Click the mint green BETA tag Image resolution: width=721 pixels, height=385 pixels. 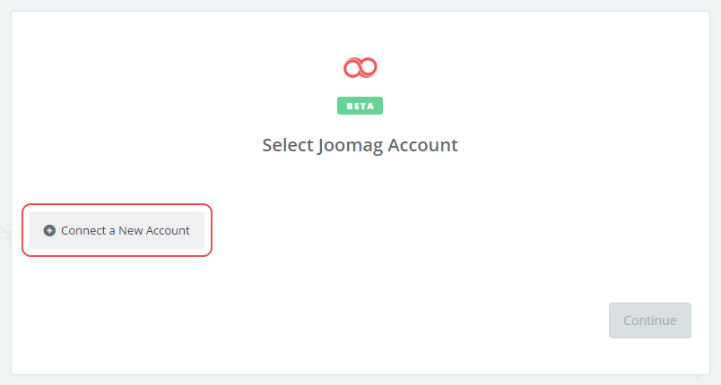point(360,106)
